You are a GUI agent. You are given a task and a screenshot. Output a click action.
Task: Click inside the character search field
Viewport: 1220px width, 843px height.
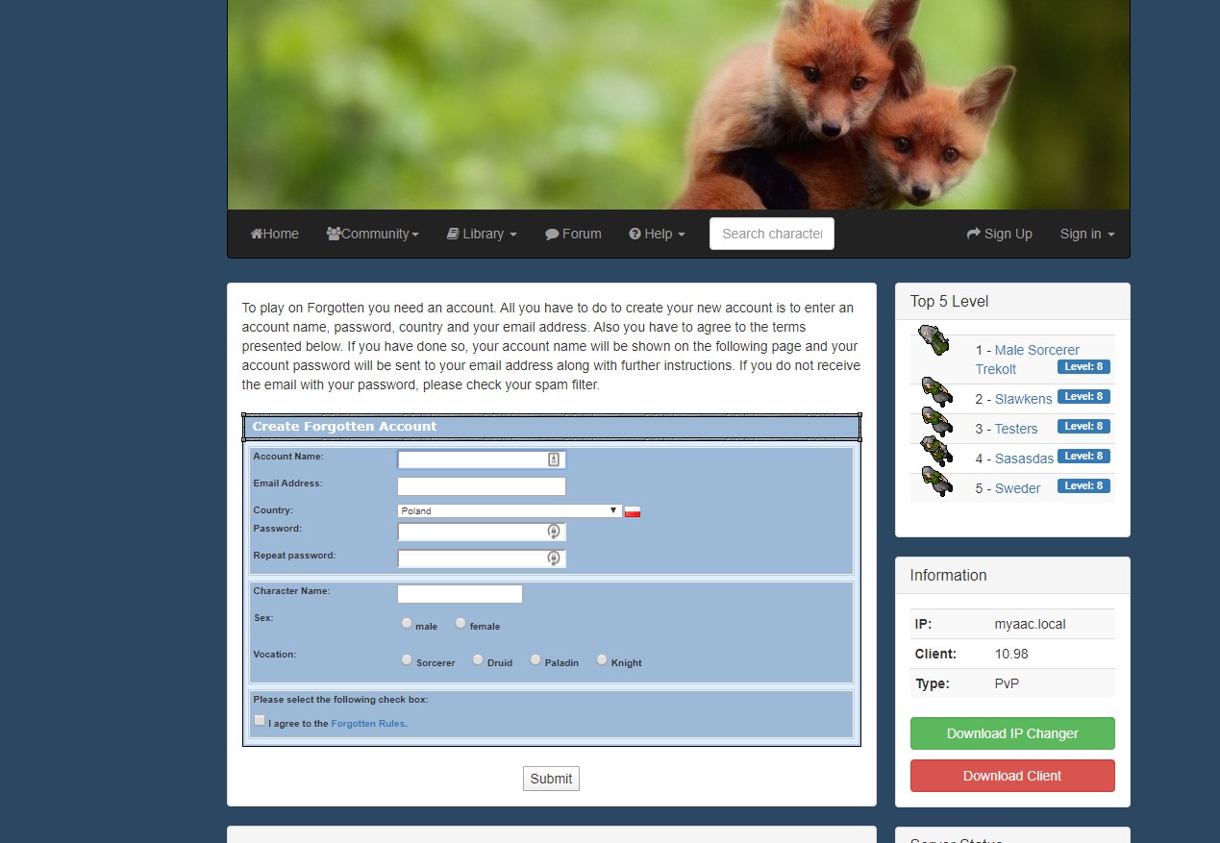pos(771,233)
